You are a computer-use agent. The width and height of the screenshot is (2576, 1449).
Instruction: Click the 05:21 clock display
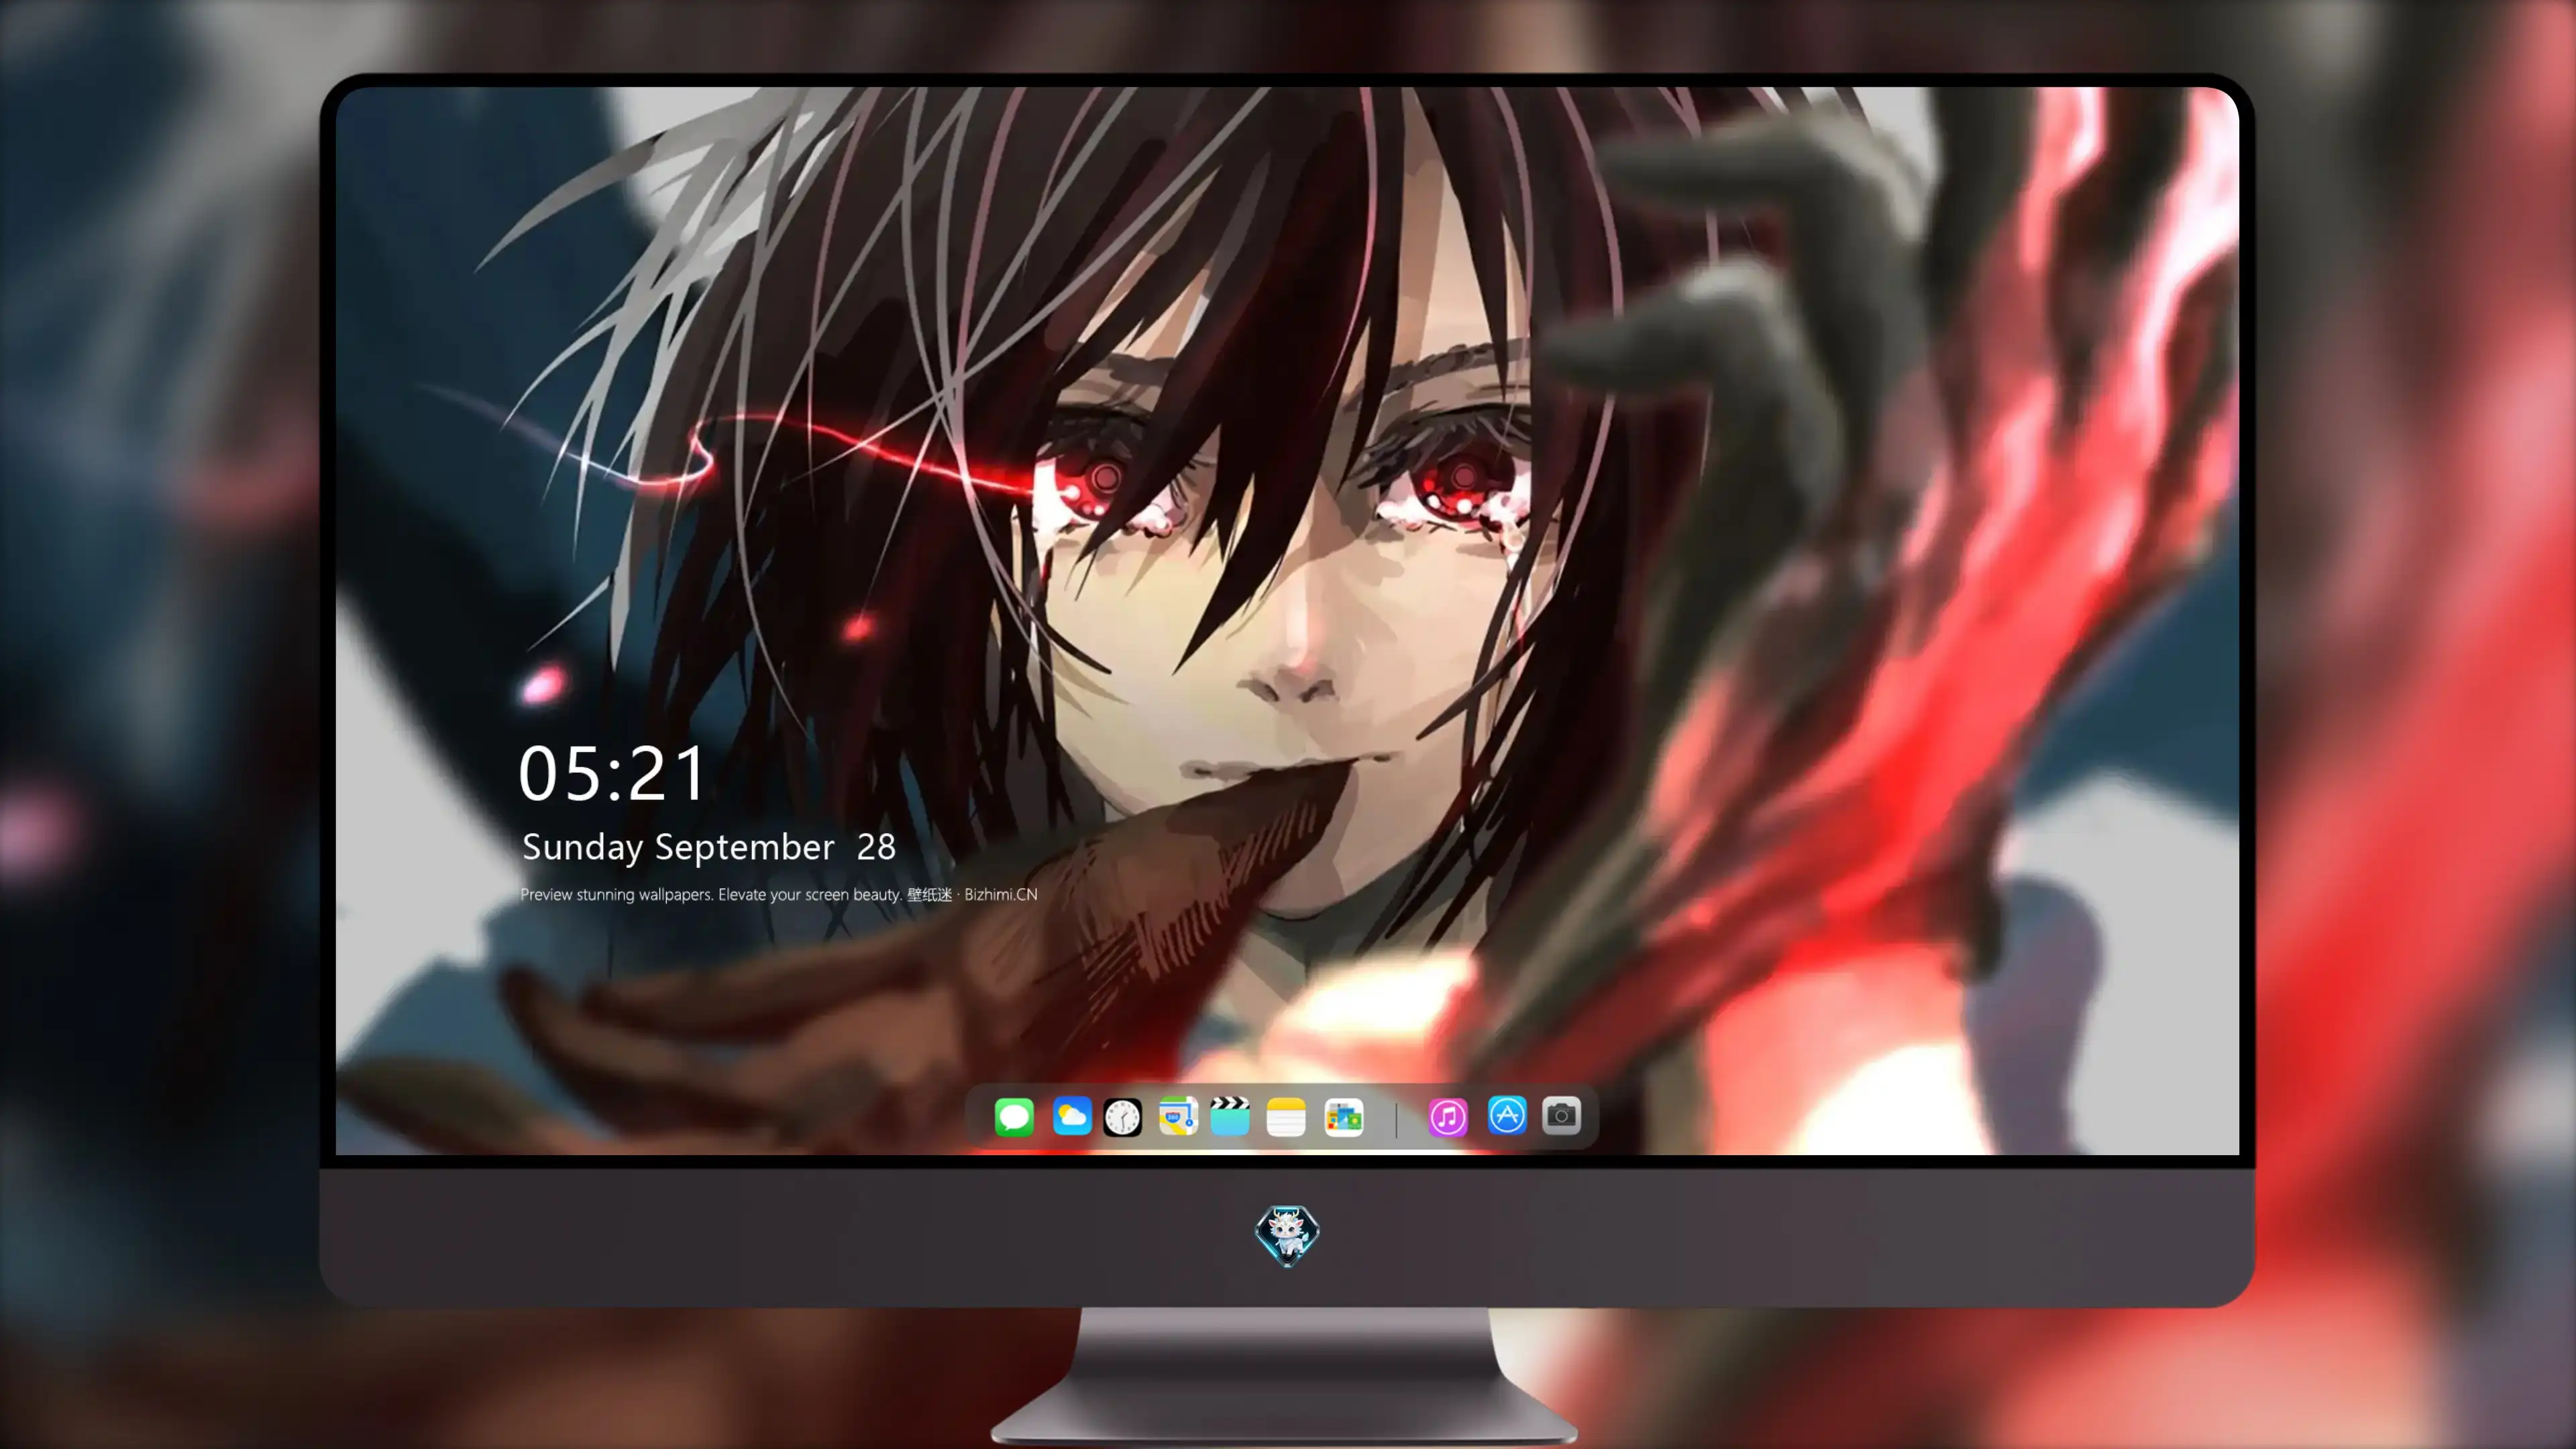click(612, 773)
